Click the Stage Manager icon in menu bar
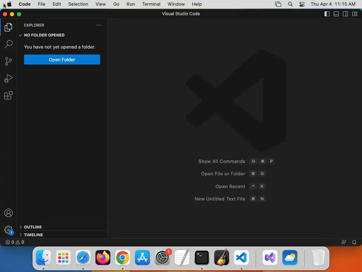The image size is (362, 272). (278, 4)
